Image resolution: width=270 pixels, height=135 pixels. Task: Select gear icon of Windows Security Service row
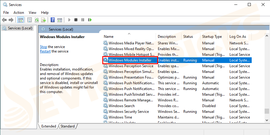point(105,111)
